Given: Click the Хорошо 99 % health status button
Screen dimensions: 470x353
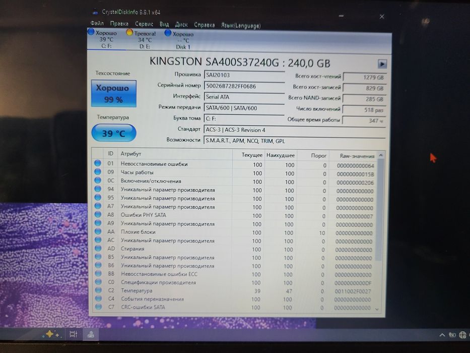Looking at the screenshot, I should (114, 93).
